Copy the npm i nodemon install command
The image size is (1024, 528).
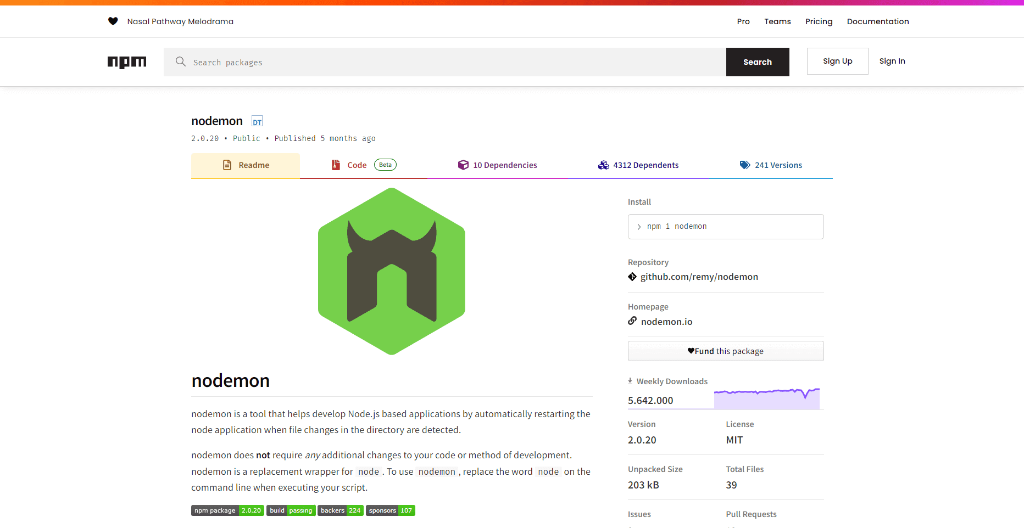click(726, 227)
